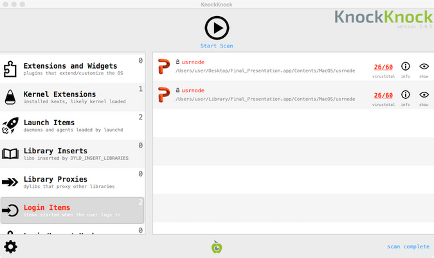Click the PowerPoint-style icon of Desktop usrnode
The image size is (434, 258).
pos(164,66)
